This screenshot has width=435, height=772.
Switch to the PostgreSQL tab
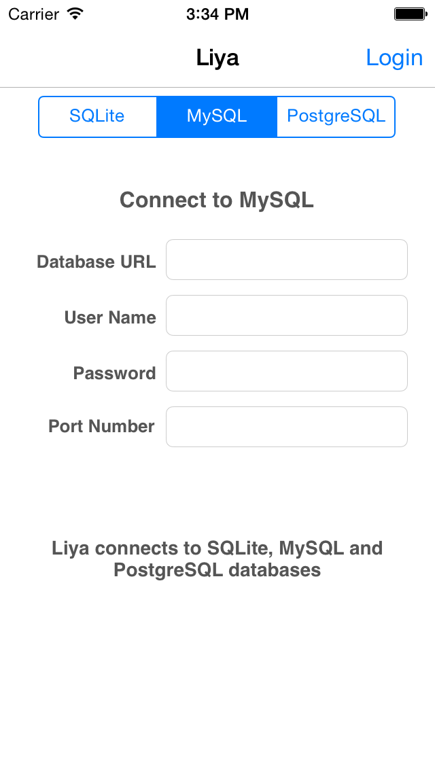pos(336,116)
